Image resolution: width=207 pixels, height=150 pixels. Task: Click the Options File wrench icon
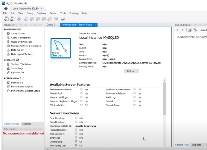pos(8,72)
